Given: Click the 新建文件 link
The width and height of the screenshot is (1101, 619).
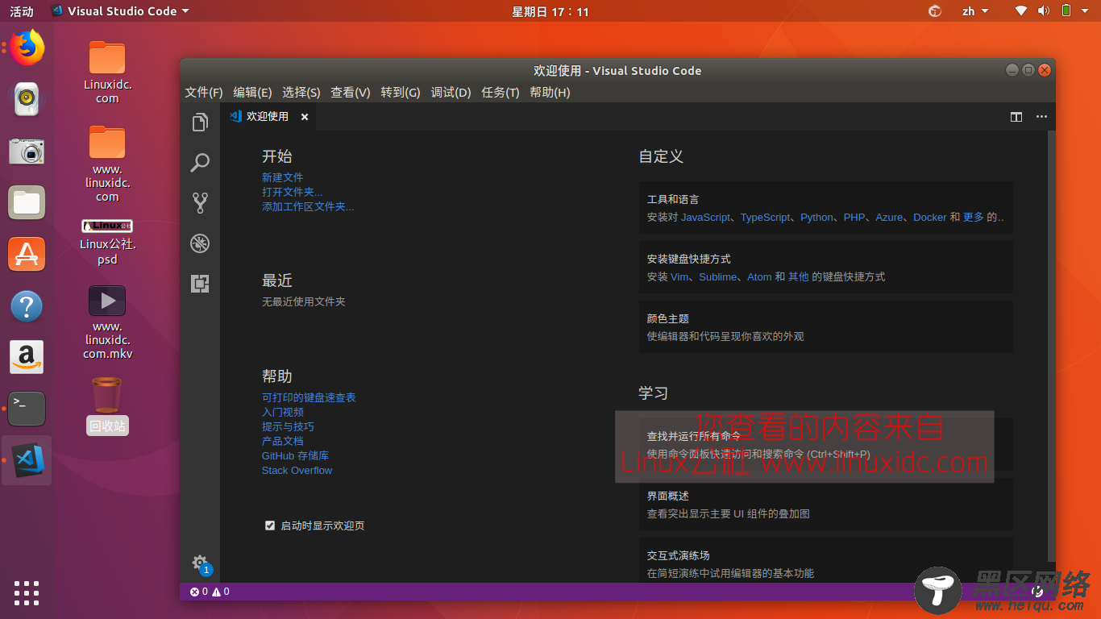Looking at the screenshot, I should (282, 177).
